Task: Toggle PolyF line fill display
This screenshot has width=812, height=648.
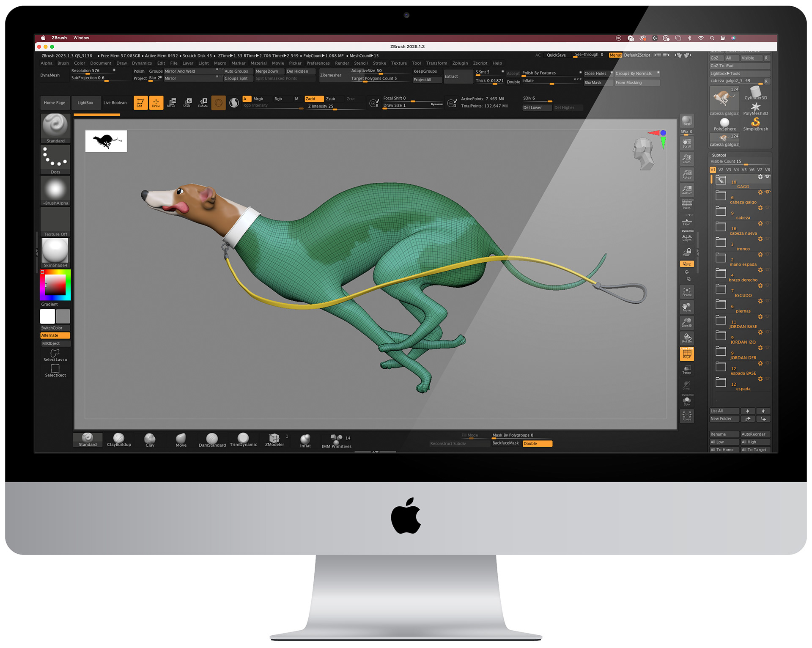Action: (x=686, y=354)
